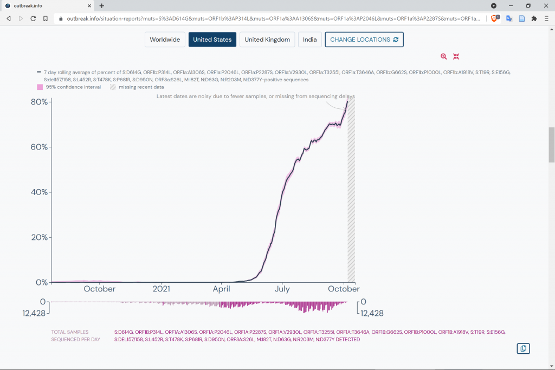Click the chart zoom-in magnifier icon
The height and width of the screenshot is (370, 555).
click(x=444, y=56)
